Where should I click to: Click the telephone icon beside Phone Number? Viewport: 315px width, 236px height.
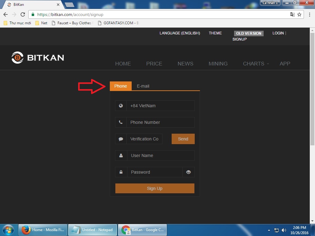pyautogui.click(x=121, y=122)
